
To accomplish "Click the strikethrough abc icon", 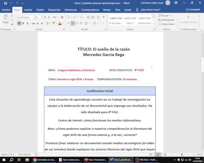I will (x=33, y=23).
